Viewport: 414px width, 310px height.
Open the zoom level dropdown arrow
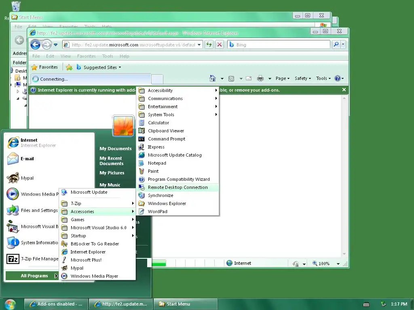tap(338, 264)
